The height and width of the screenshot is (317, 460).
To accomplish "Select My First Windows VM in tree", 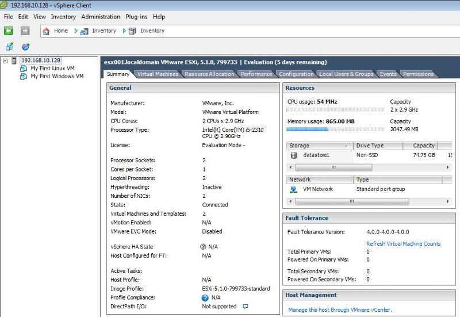I will tap(57, 77).
